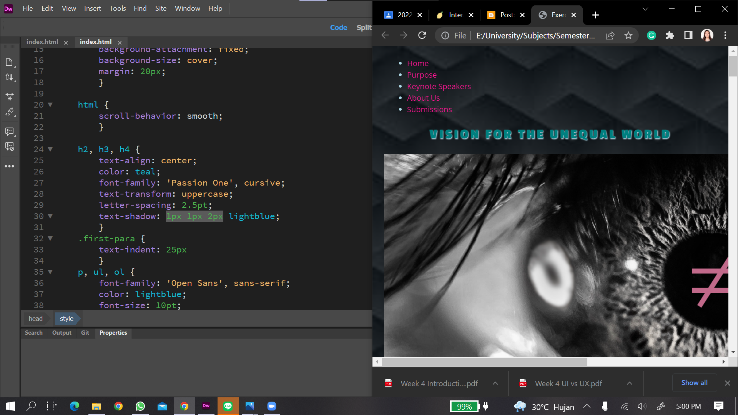Click the File Management arrows icon
The height and width of the screenshot is (415, 738).
[x=10, y=77]
